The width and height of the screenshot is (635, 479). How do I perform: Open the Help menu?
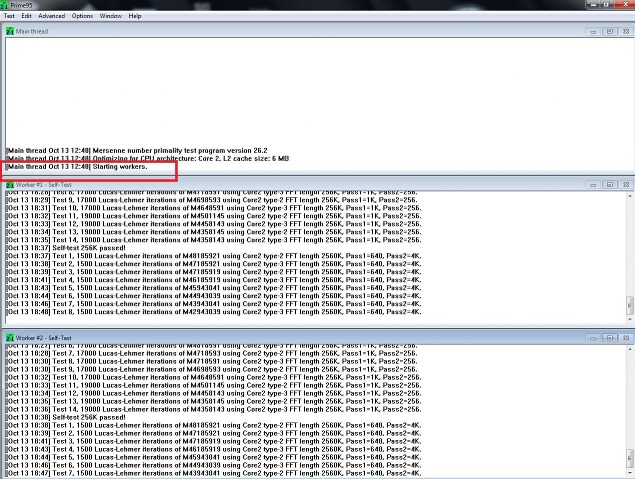click(x=135, y=16)
